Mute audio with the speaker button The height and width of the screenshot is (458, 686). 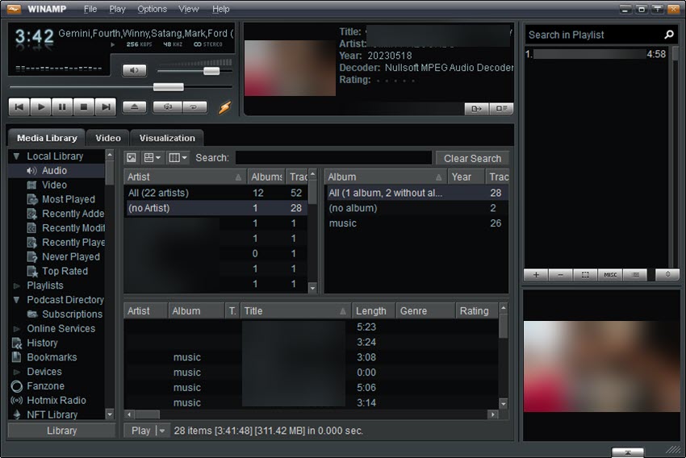(134, 70)
